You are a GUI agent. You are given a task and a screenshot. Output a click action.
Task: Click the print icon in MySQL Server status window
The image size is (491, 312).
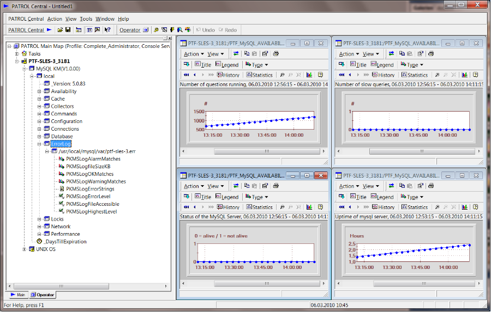[276, 186]
